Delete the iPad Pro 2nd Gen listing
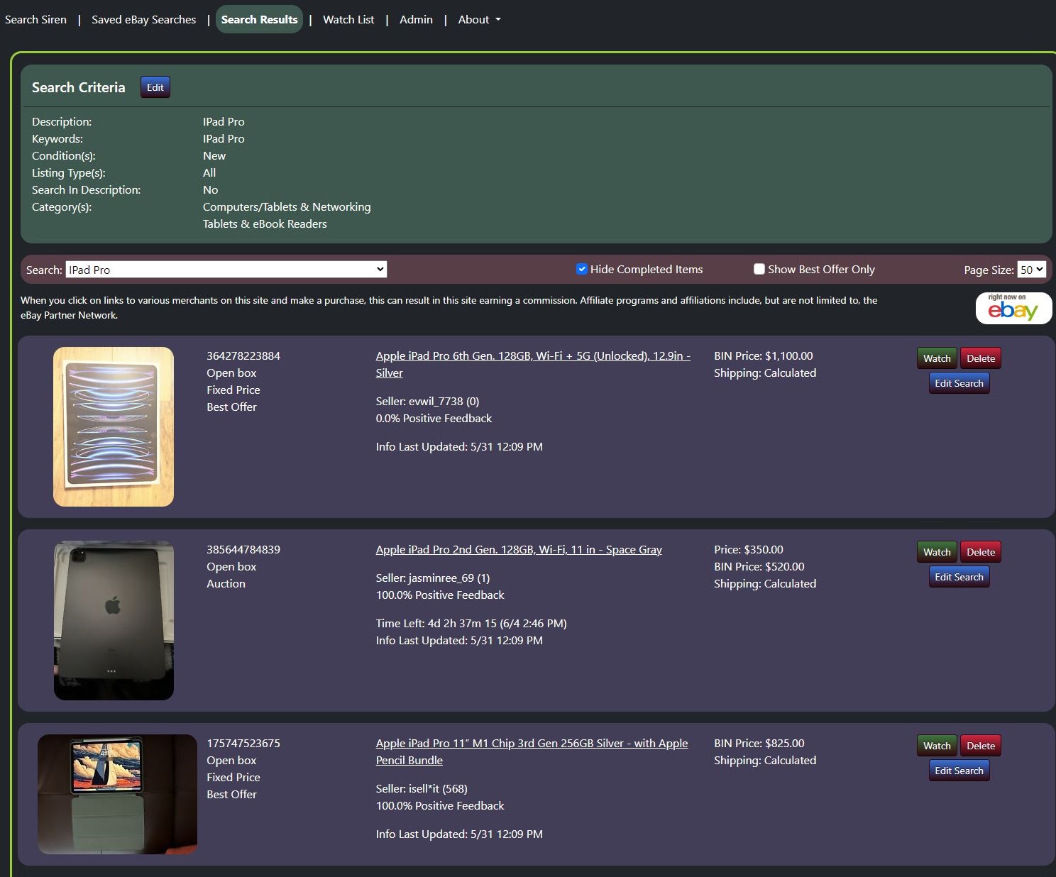The width and height of the screenshot is (1056, 877). [x=980, y=552]
